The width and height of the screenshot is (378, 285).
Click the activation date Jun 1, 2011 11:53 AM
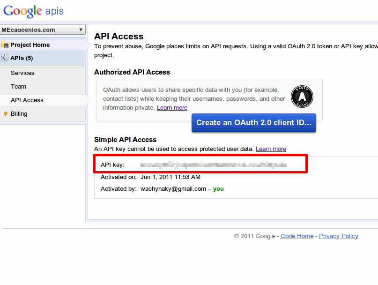click(x=170, y=177)
